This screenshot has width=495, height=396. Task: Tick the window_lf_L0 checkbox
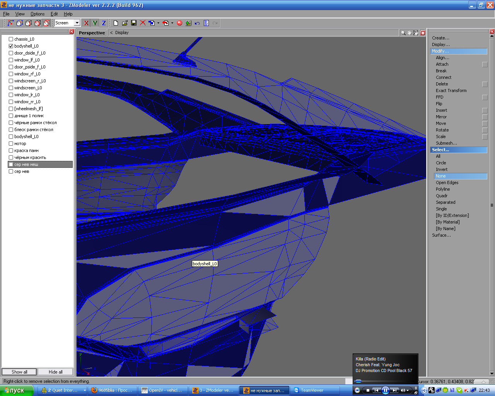coord(11,60)
